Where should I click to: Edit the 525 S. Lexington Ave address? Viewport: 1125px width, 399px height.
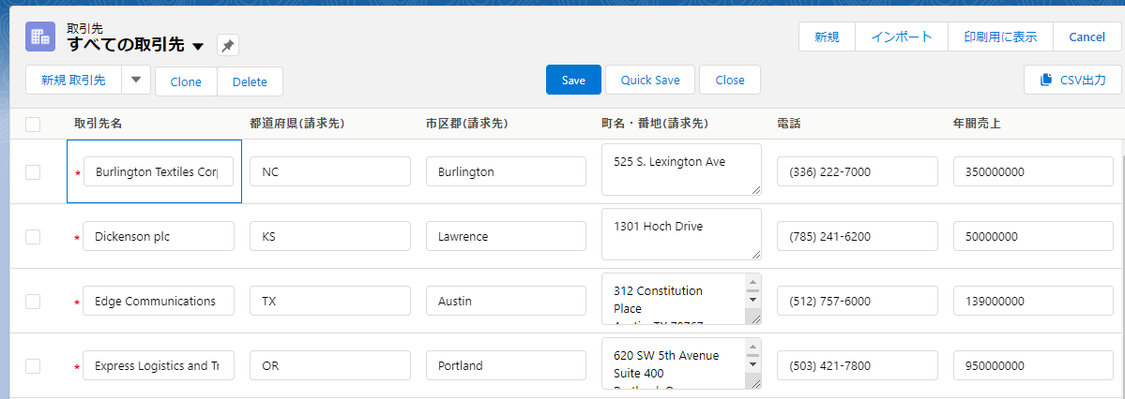point(681,169)
